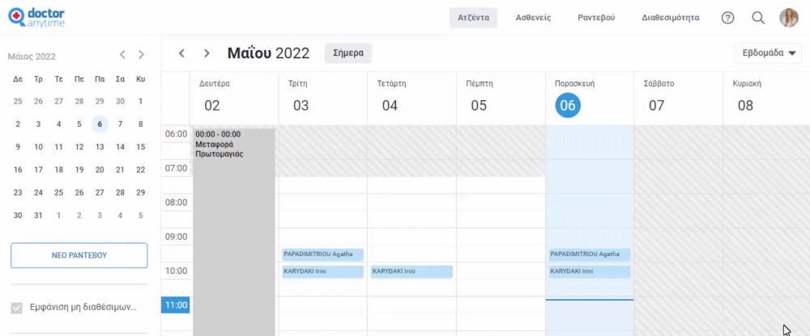
Task: Open the Ραντεβού tab
Action: 596,18
